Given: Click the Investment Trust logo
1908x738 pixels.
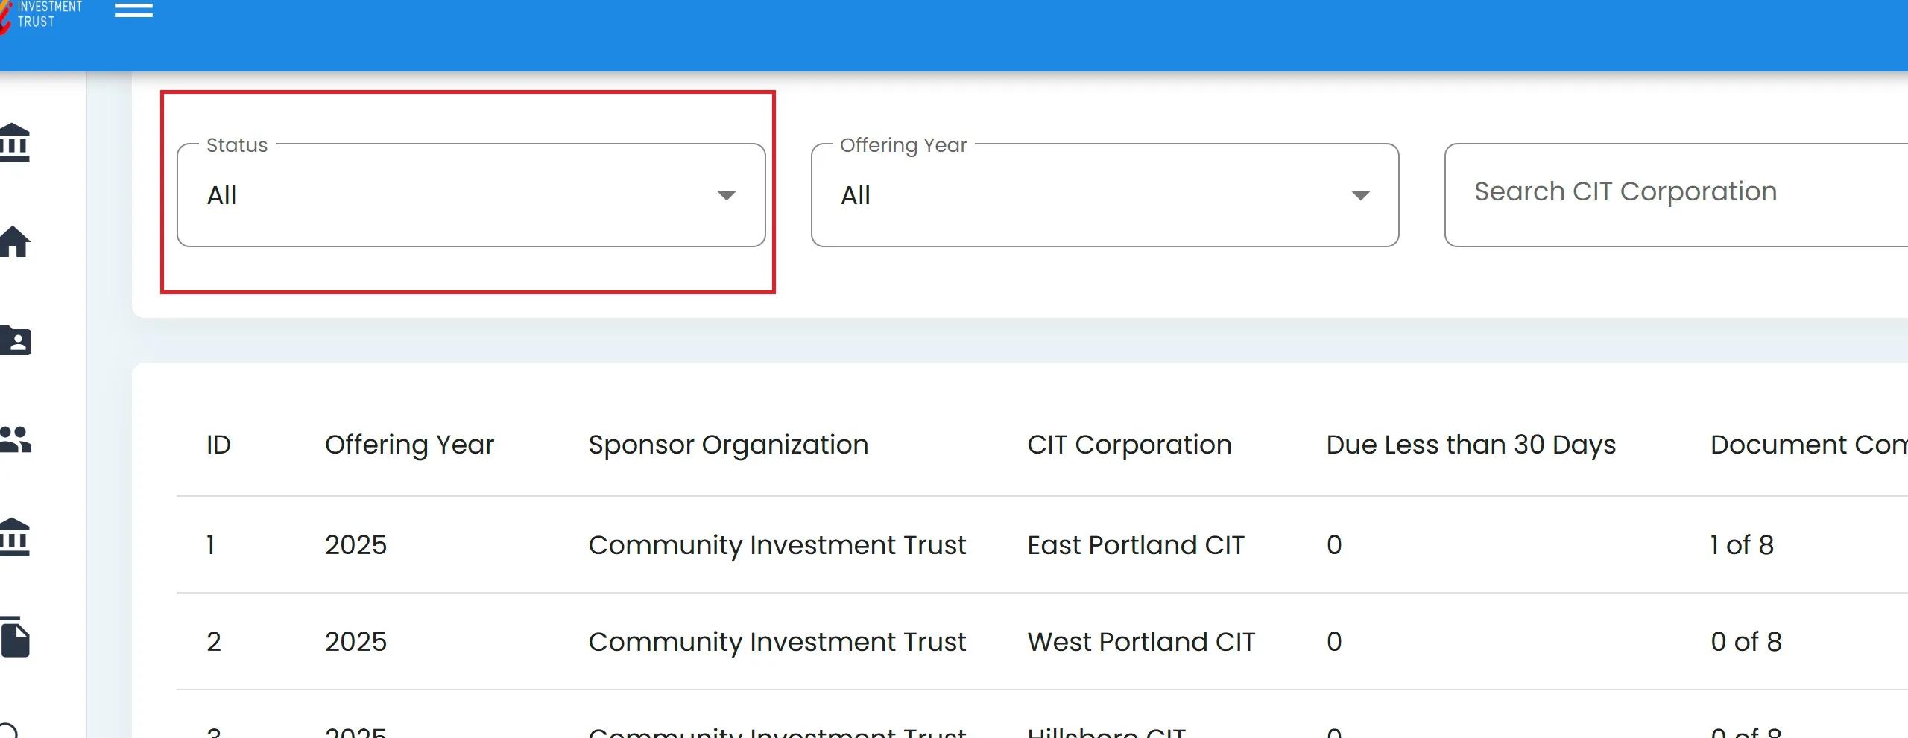Looking at the screenshot, I should tap(41, 13).
